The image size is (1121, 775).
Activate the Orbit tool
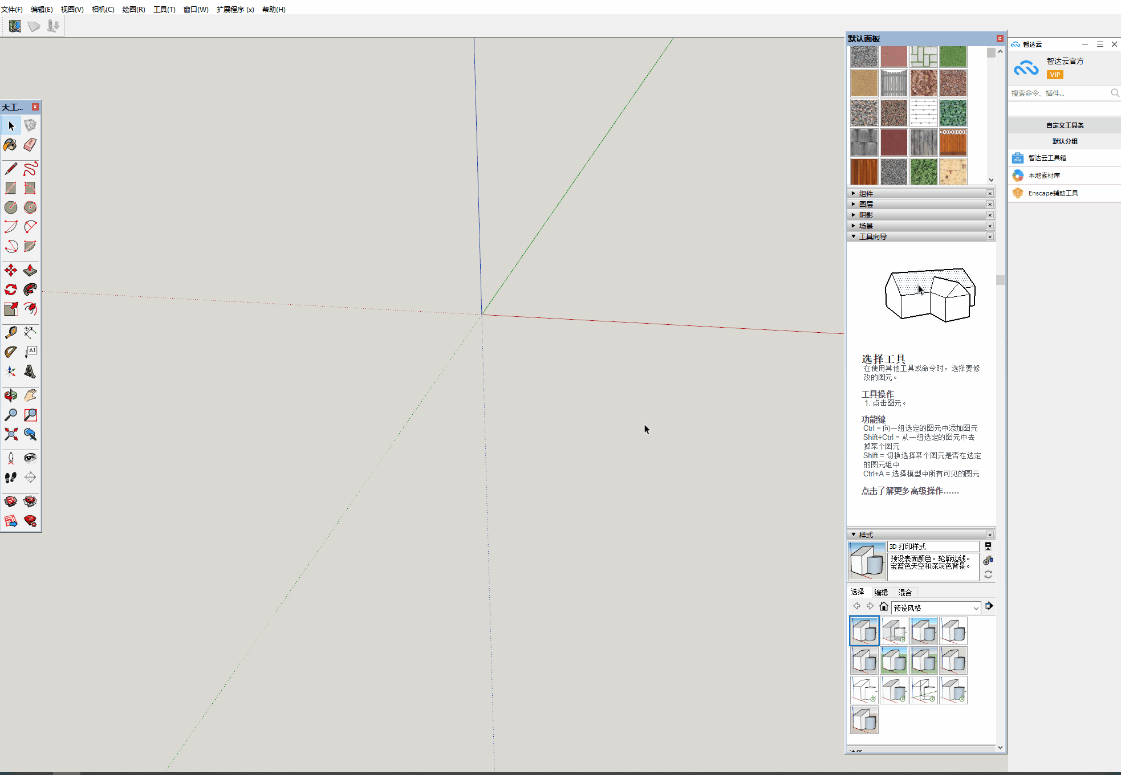tap(10, 395)
